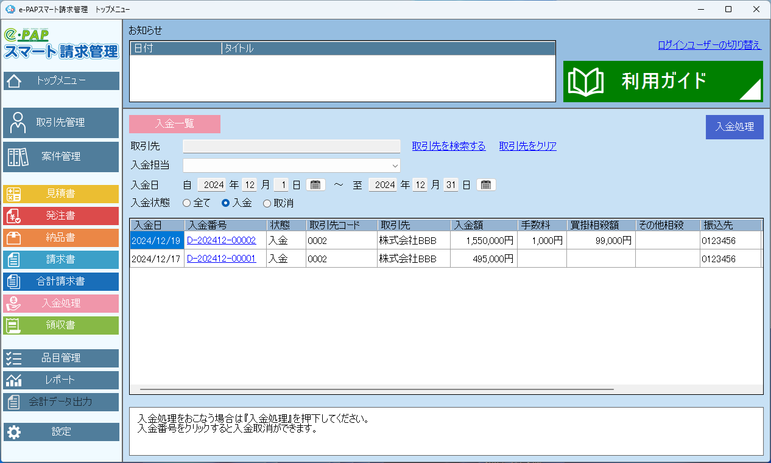Click the ログインユーザーの切り替え link

tap(709, 45)
